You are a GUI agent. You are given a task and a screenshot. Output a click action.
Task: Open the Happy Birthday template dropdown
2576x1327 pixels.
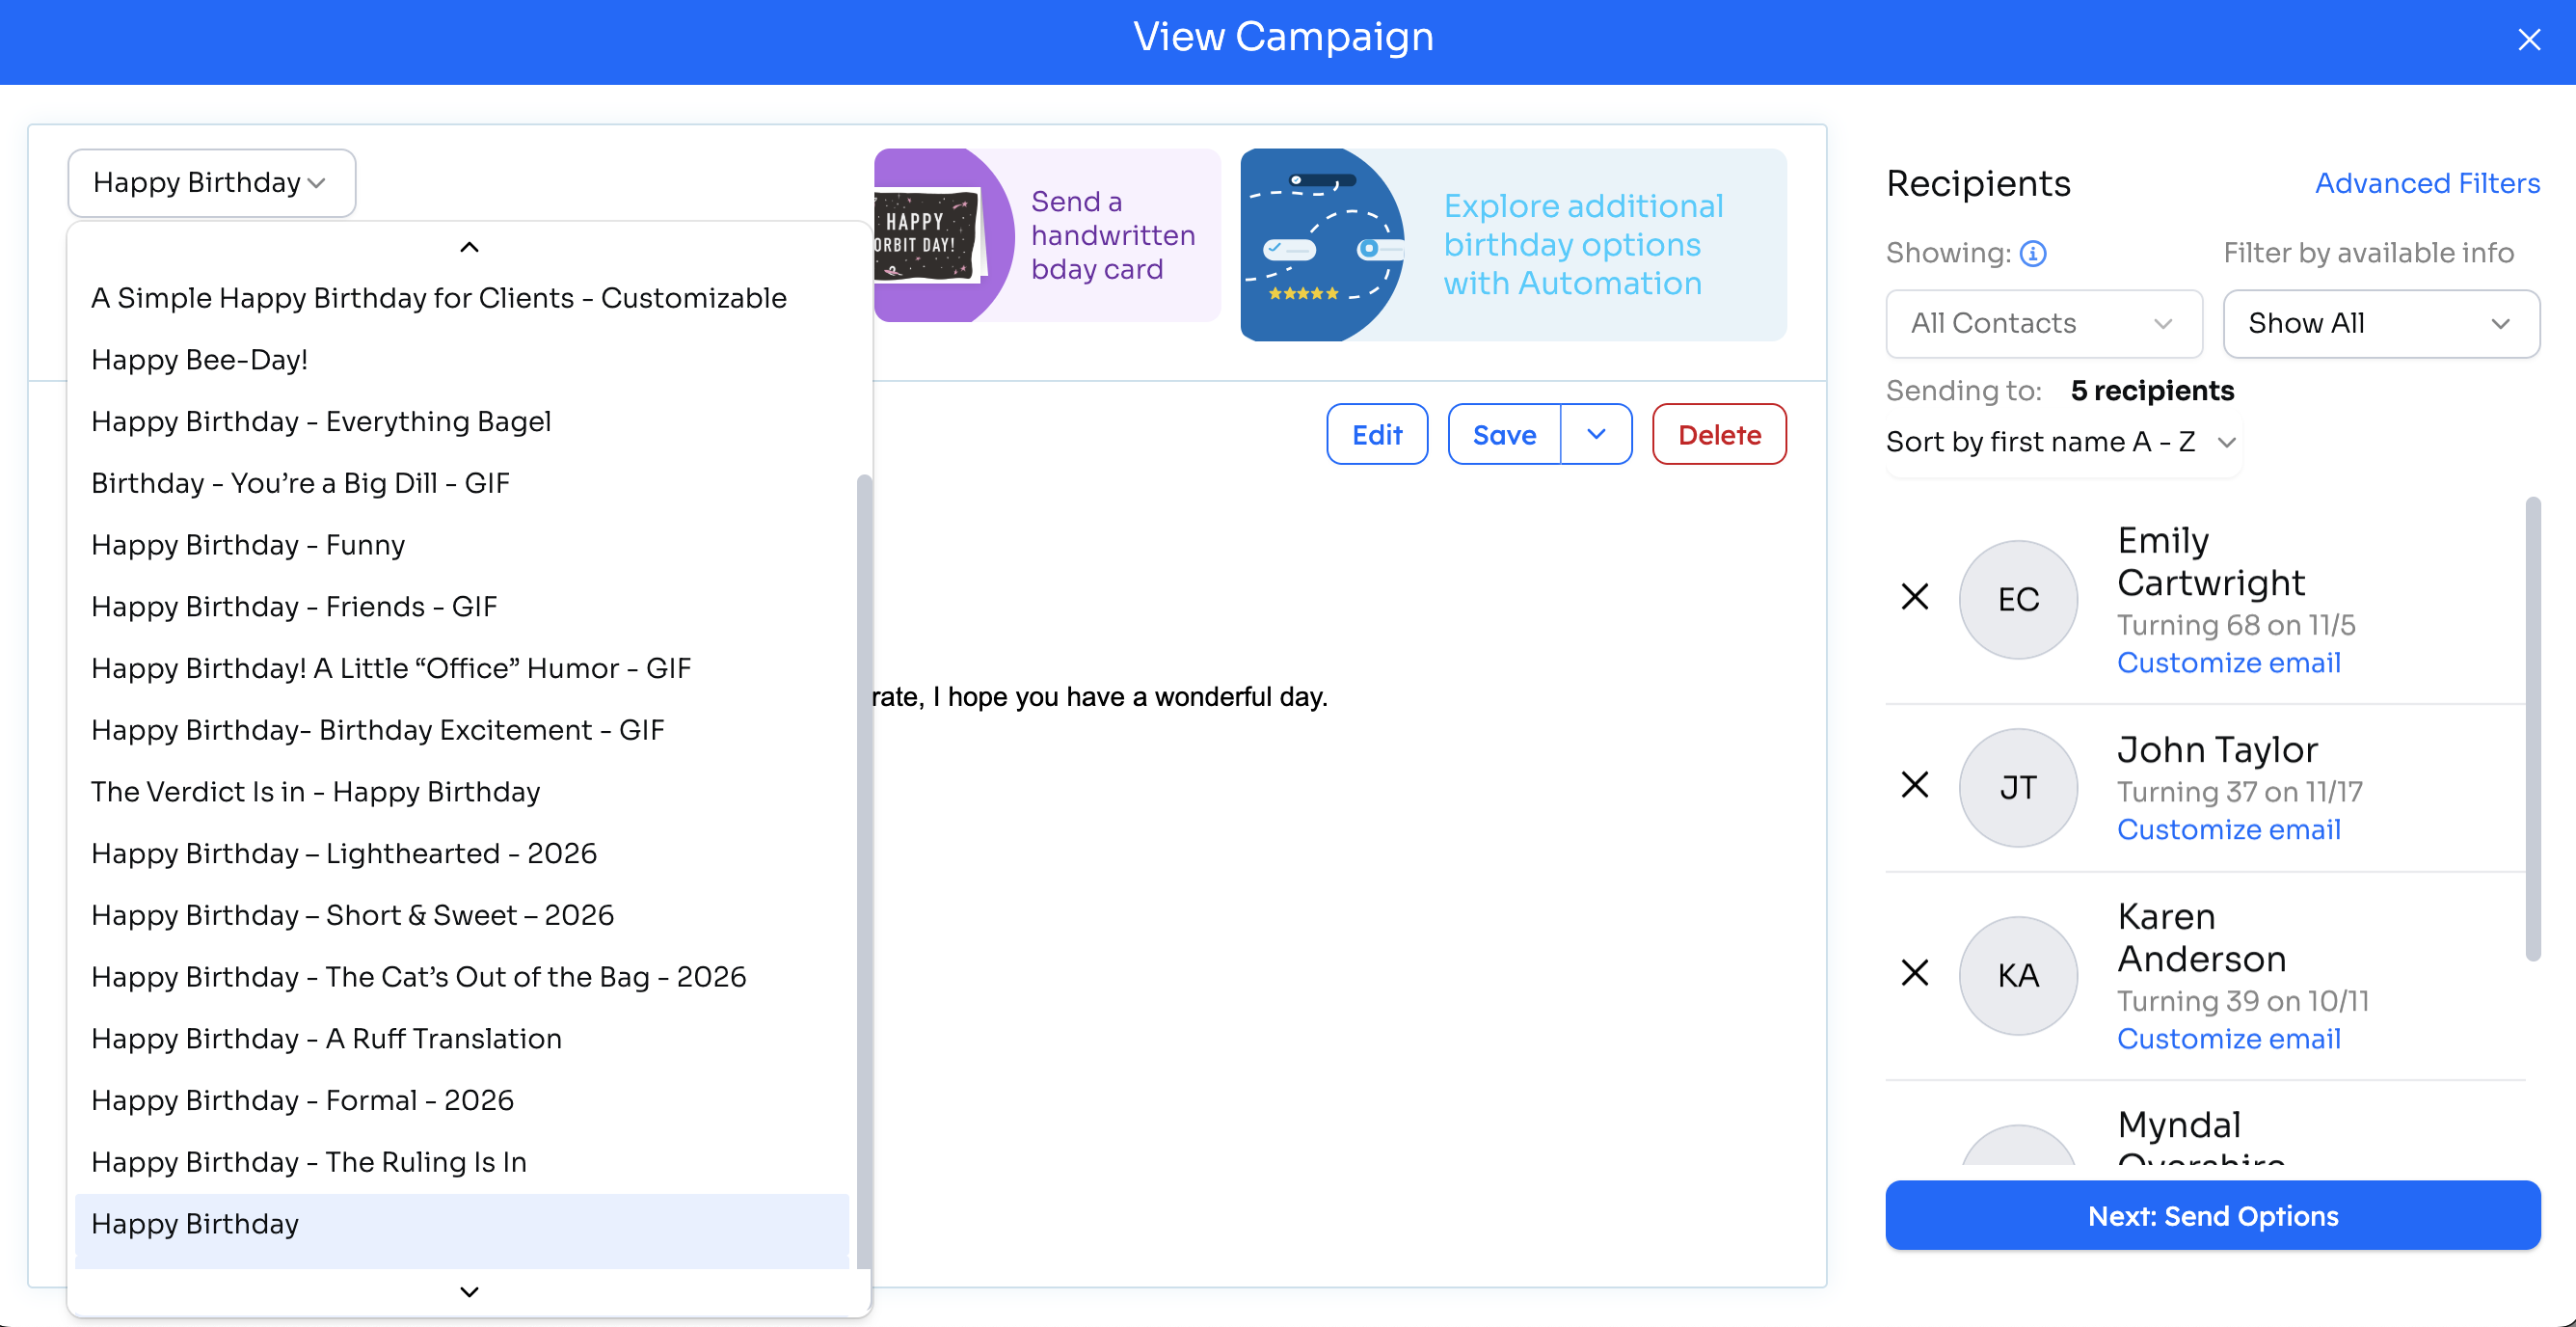point(211,183)
